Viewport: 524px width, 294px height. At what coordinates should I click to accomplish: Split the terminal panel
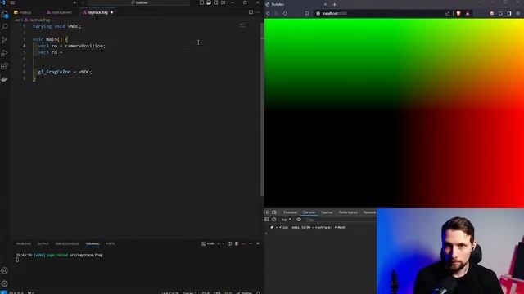coord(229,243)
